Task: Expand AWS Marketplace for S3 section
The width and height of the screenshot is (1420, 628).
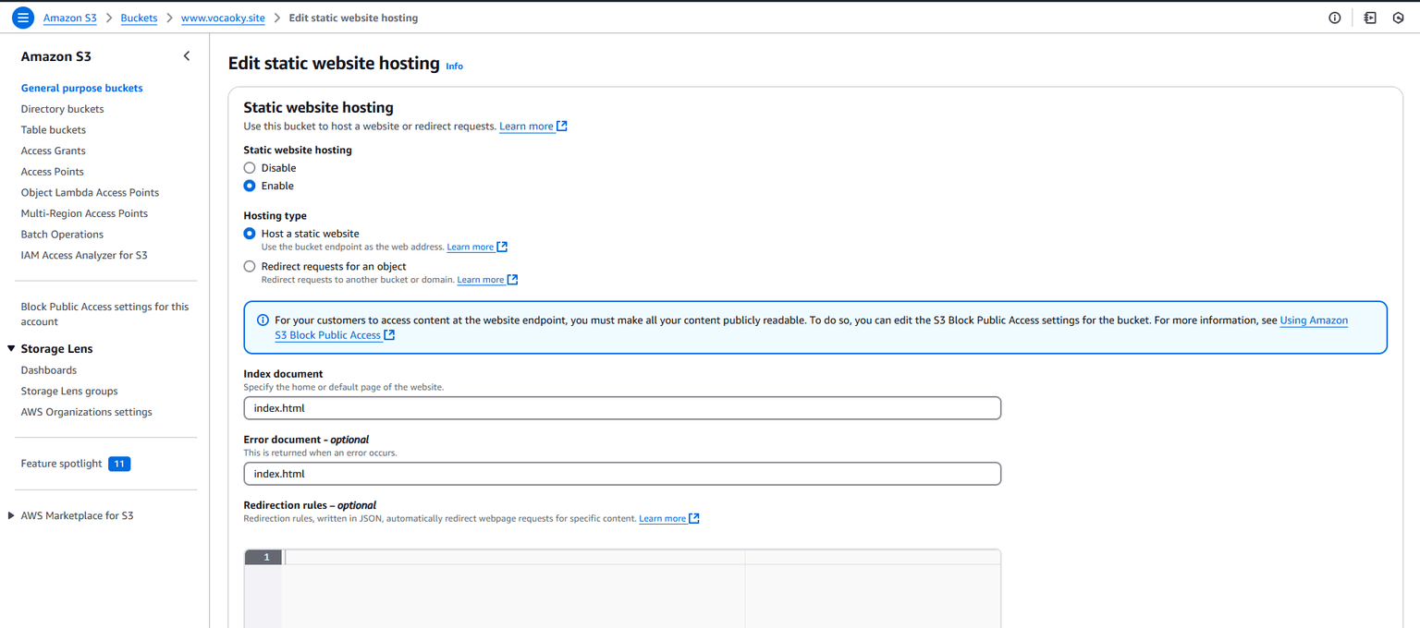Action: coord(11,515)
